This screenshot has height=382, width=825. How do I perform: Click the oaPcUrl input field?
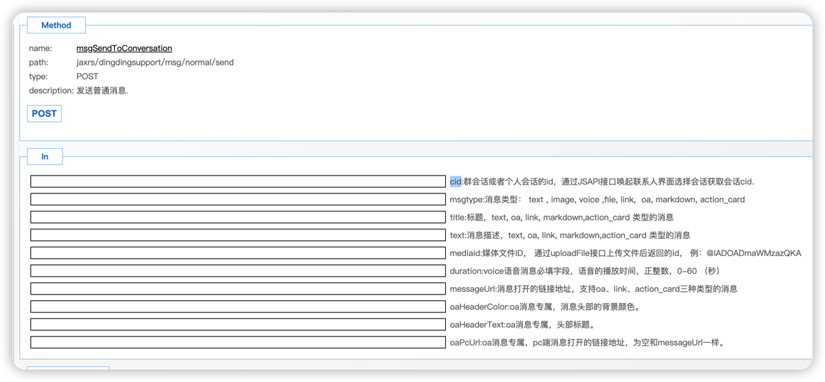pyautogui.click(x=238, y=343)
